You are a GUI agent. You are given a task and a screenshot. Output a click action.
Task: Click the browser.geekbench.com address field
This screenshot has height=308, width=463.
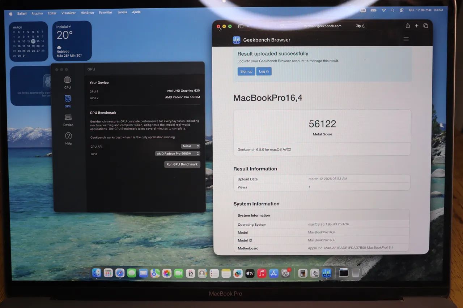pos(323,26)
